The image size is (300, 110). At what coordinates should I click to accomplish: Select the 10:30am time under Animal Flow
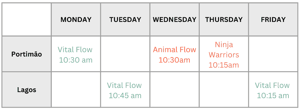click(174, 60)
